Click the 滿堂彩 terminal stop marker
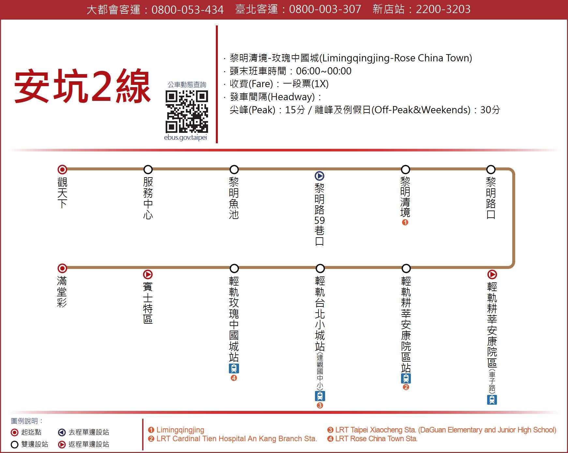Image resolution: width=568 pixels, height=453 pixels. [x=62, y=268]
